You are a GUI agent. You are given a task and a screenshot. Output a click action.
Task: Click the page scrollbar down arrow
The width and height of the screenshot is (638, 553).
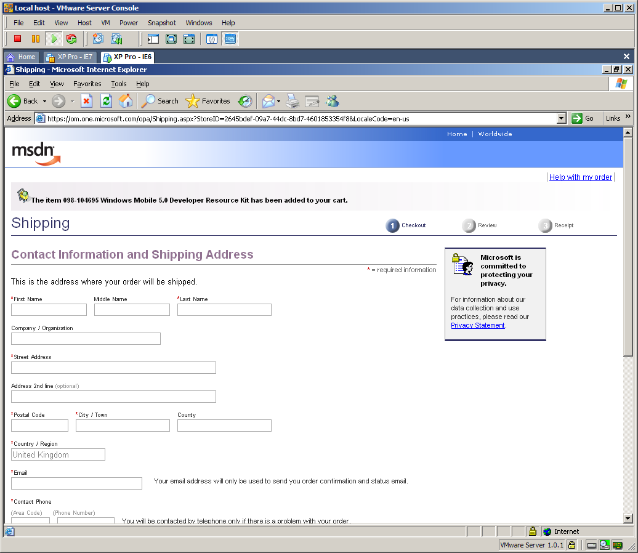coord(628,519)
